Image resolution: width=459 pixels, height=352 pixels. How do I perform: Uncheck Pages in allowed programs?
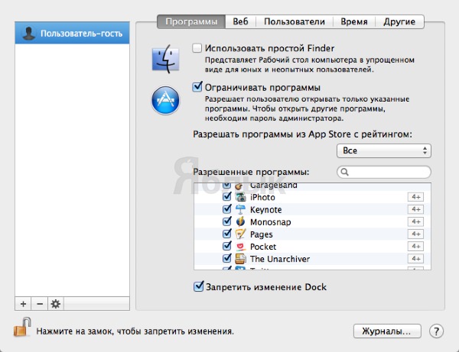227,234
